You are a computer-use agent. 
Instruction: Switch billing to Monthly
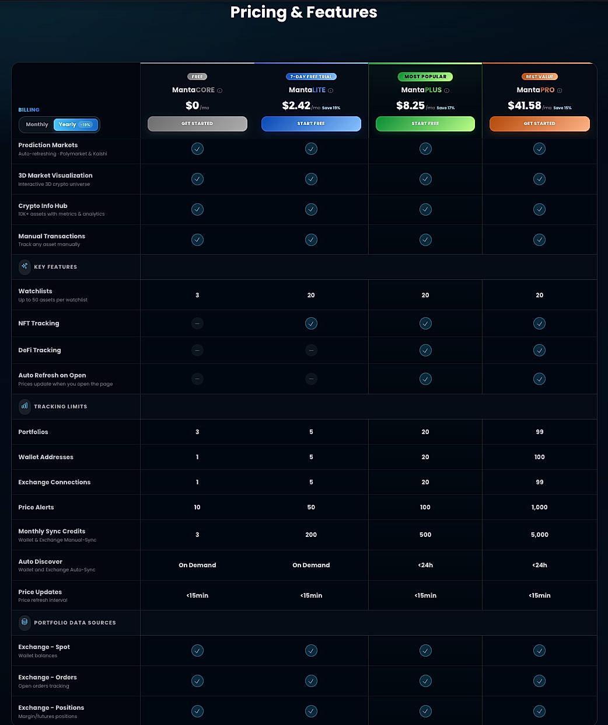click(x=37, y=124)
